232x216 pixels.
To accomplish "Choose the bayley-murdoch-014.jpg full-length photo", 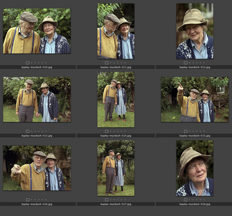I will 116,100.
